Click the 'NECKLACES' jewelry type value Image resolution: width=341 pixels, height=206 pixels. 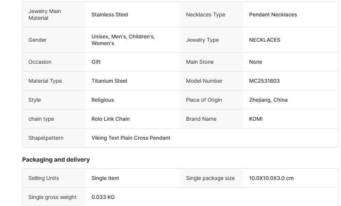pyautogui.click(x=264, y=40)
